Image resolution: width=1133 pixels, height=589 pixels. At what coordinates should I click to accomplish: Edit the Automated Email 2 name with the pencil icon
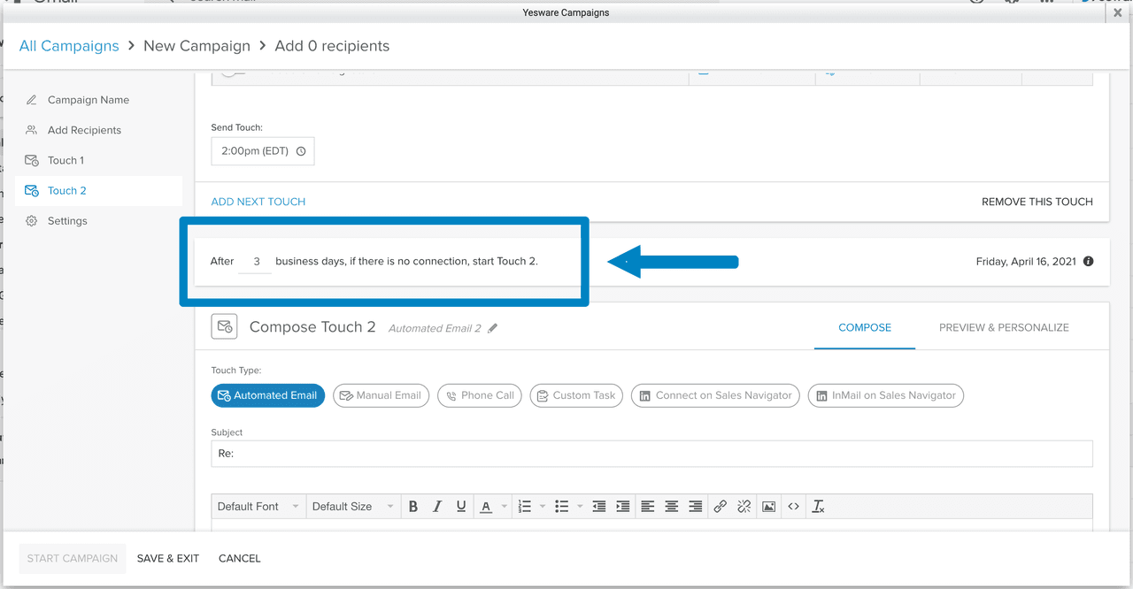tap(493, 328)
